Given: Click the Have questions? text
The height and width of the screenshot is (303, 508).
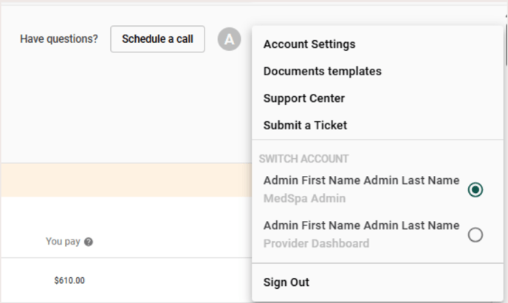Looking at the screenshot, I should coord(59,39).
